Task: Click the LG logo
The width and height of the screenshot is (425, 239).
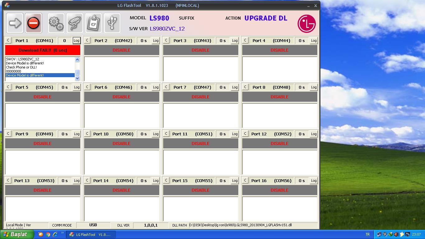Action: [306, 23]
